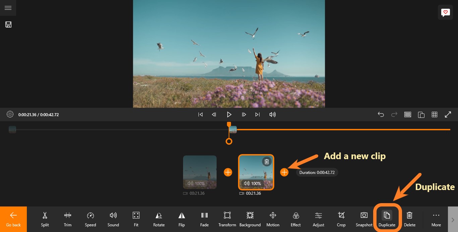The height and width of the screenshot is (232, 458).
Task: Open the hamburger menu
Action: tap(8, 8)
